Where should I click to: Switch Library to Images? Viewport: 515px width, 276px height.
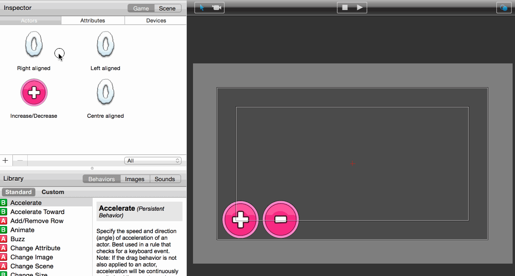(135, 179)
